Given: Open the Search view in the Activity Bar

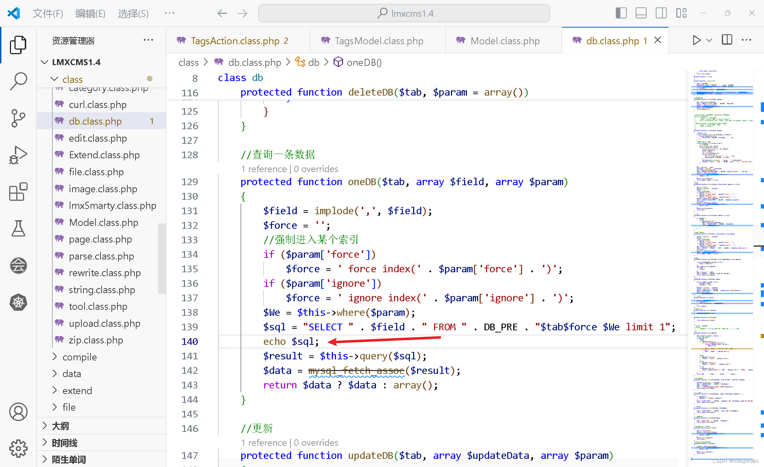Looking at the screenshot, I should point(18,81).
